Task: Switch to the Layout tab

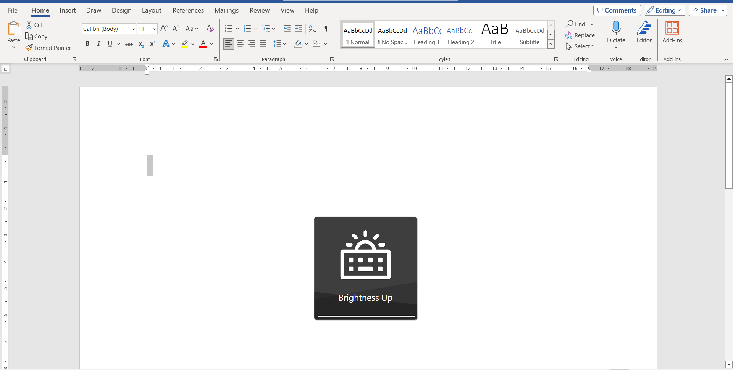Action: [x=152, y=10]
